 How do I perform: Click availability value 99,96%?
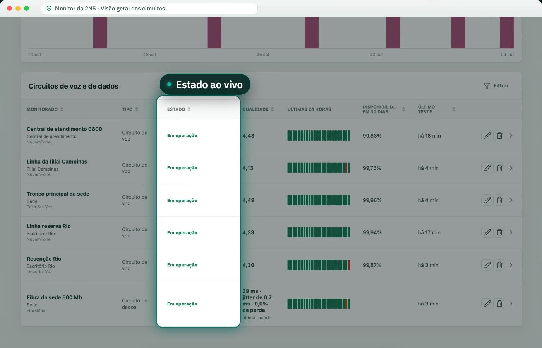click(372, 200)
